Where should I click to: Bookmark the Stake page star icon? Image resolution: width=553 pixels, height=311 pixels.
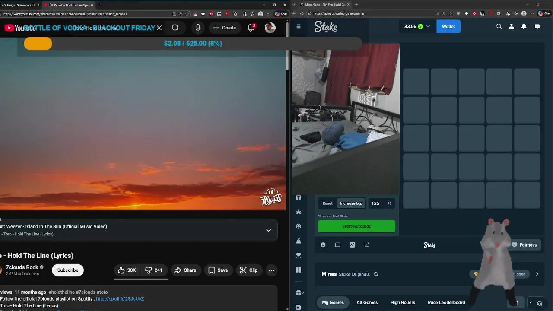(x=451, y=13)
